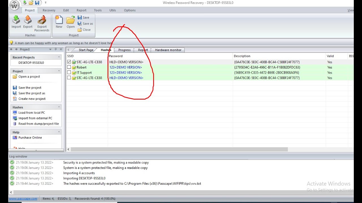Switch to the Progress tab
Image resolution: width=362 pixels, height=203 pixels.
124,50
